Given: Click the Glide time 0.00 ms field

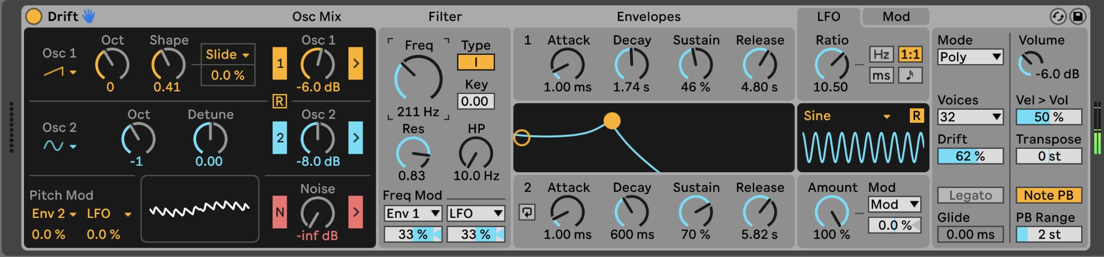Looking at the screenshot, I should 970,234.
